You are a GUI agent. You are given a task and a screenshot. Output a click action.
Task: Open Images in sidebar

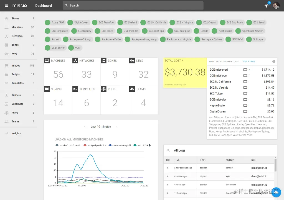coord(19,66)
